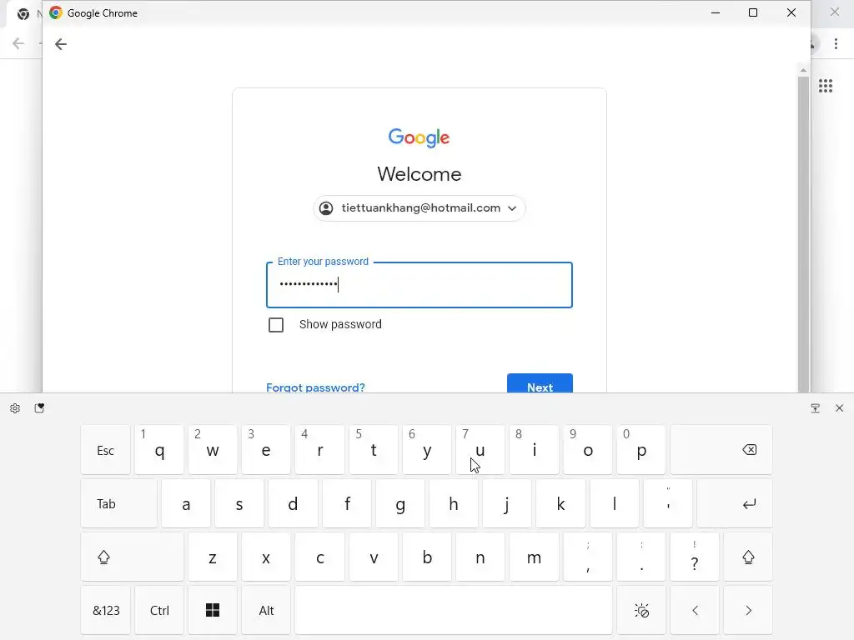Focus the Enter your password field
854x640 pixels.
pyautogui.click(x=419, y=285)
